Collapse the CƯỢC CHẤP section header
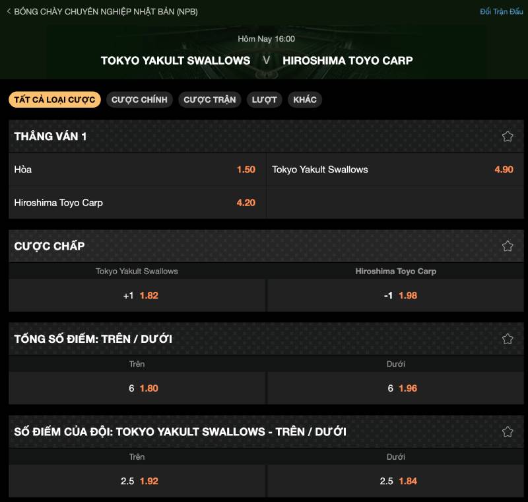The image size is (528, 502). tap(251, 246)
